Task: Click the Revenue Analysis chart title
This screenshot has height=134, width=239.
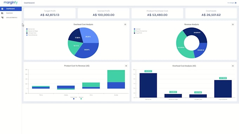Action: 192,24
